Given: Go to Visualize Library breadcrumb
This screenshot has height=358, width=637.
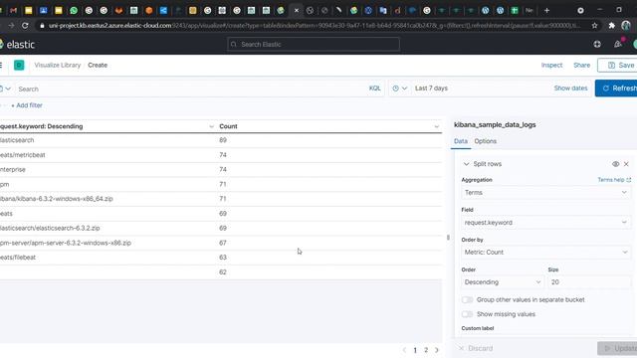Looking at the screenshot, I should pos(58,65).
